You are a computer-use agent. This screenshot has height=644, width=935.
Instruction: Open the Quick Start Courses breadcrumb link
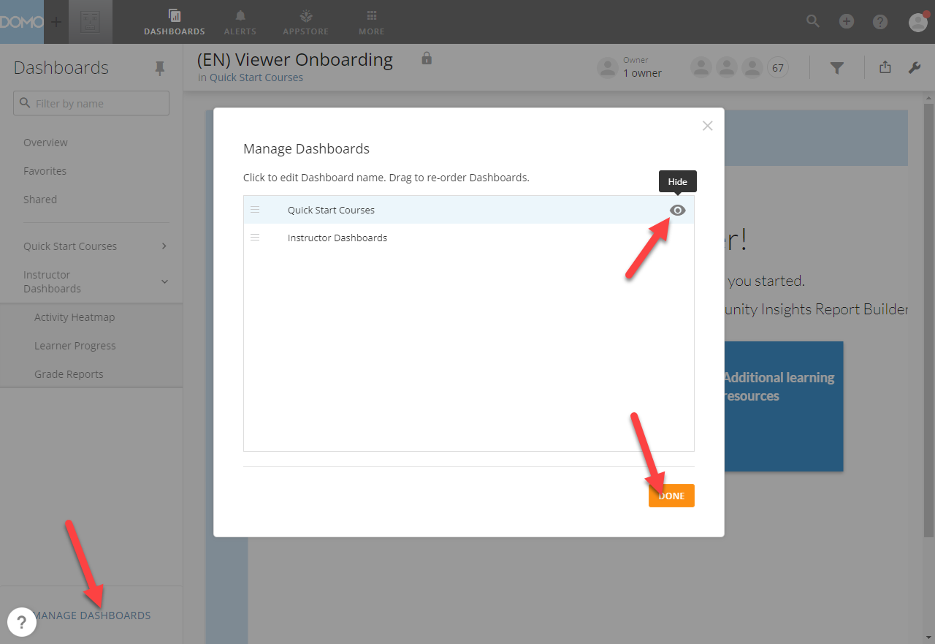[256, 77]
